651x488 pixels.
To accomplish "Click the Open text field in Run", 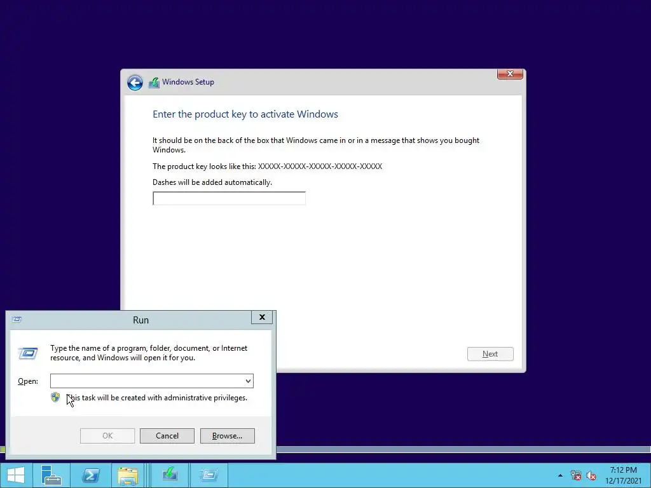I will 147,381.
